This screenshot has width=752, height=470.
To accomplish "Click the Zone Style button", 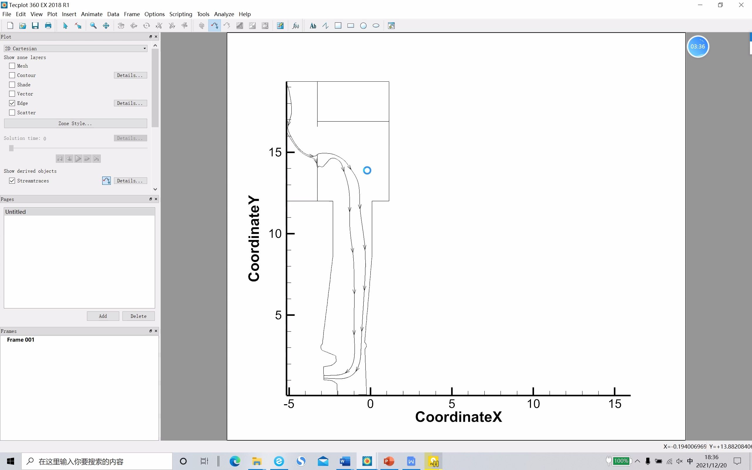I will (75, 123).
